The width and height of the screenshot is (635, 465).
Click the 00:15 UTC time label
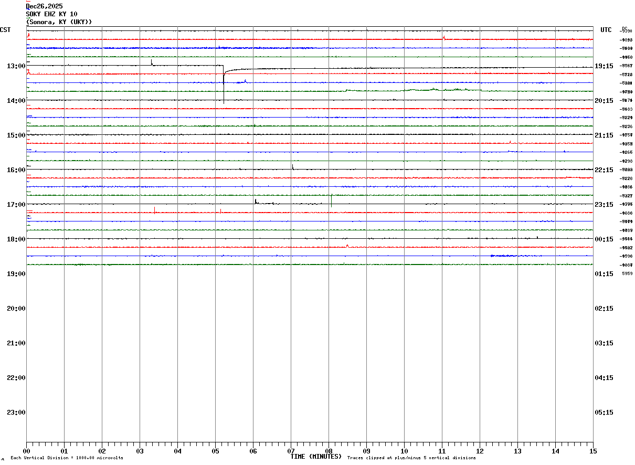(x=604, y=239)
